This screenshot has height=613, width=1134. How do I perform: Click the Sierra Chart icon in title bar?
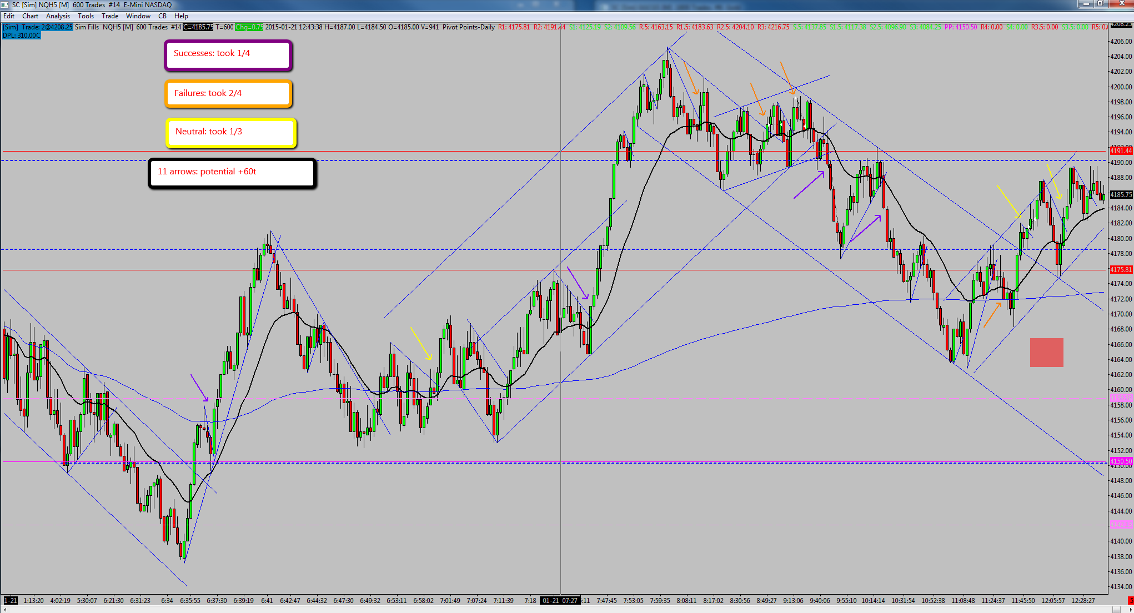coord(5,5)
